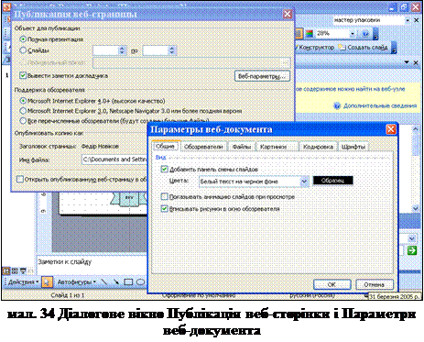Click the Создать слайд toolbar button
Image resolution: width=424 pixels, height=342 pixels.
pos(364,48)
